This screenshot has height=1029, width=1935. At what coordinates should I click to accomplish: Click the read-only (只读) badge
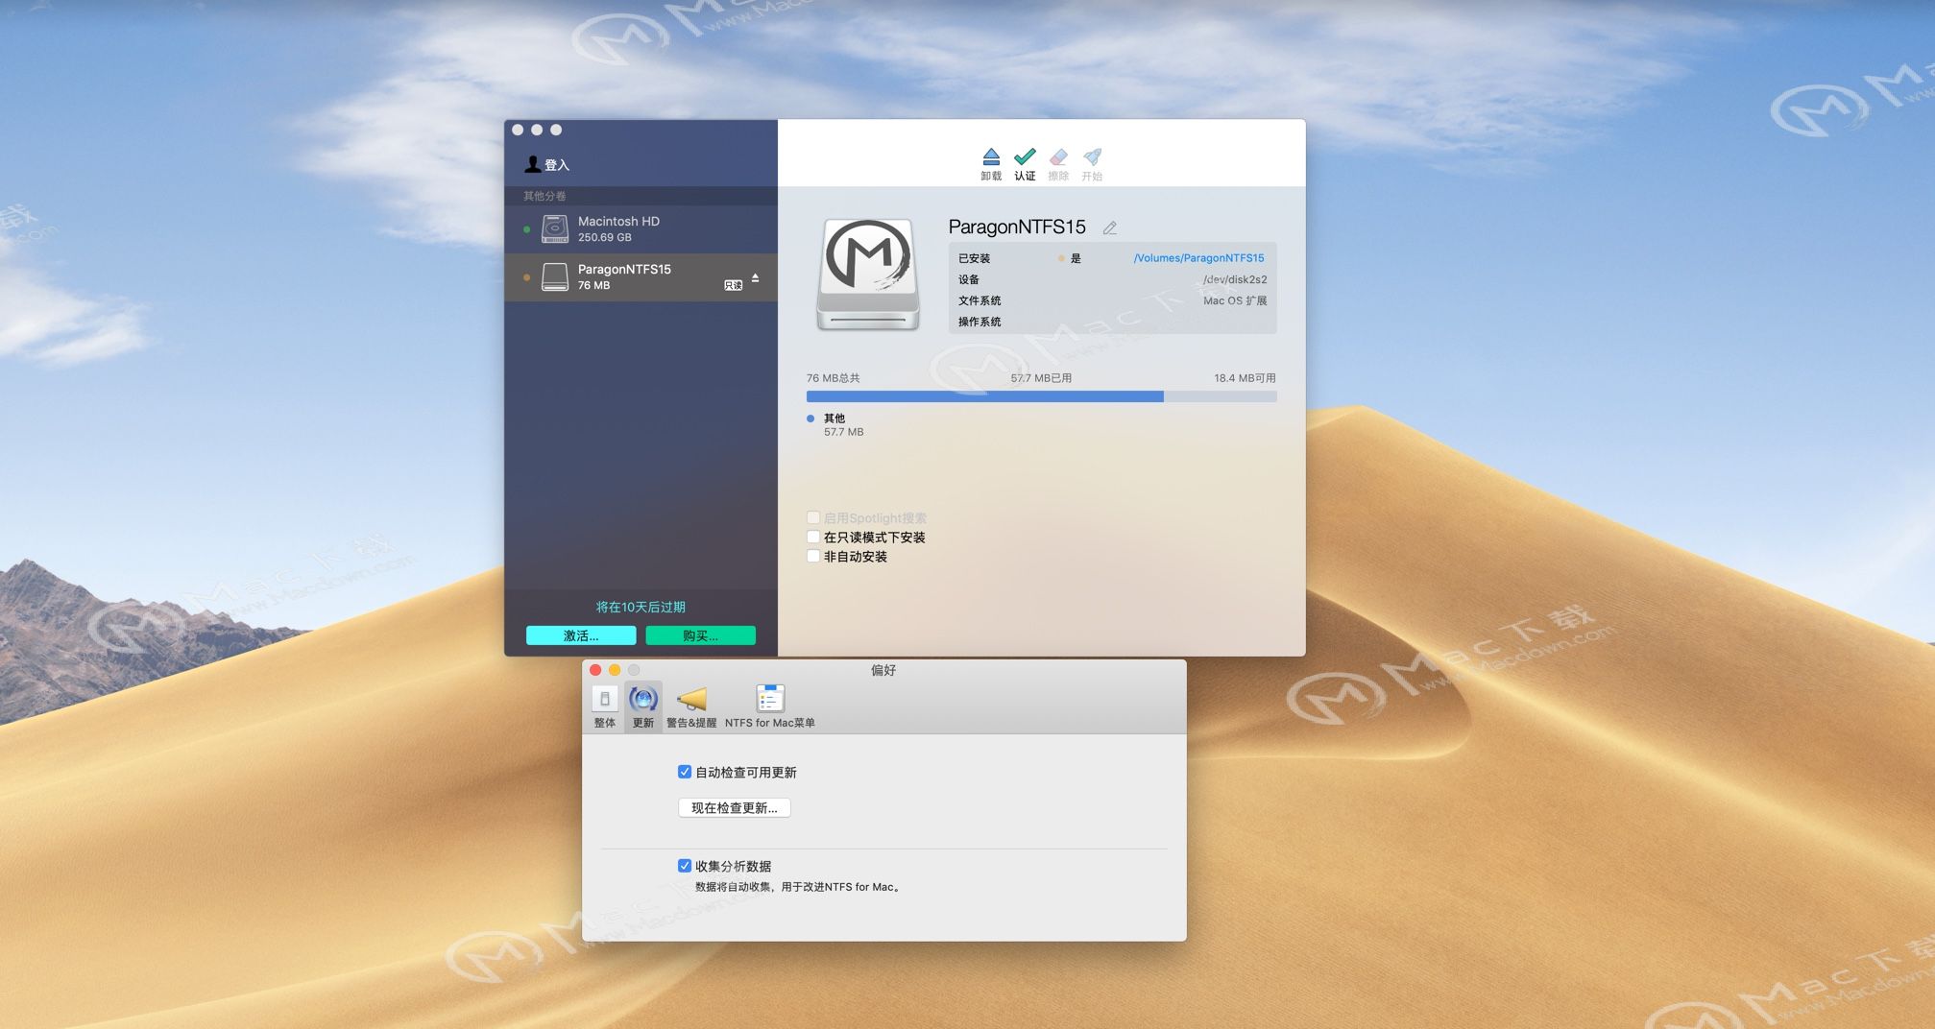[x=733, y=285]
